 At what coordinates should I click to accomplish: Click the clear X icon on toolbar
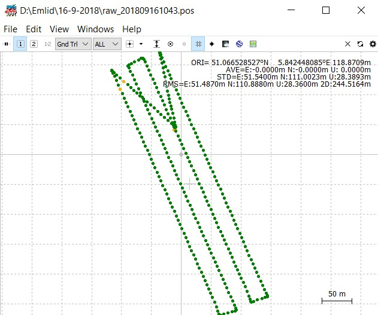(347, 44)
